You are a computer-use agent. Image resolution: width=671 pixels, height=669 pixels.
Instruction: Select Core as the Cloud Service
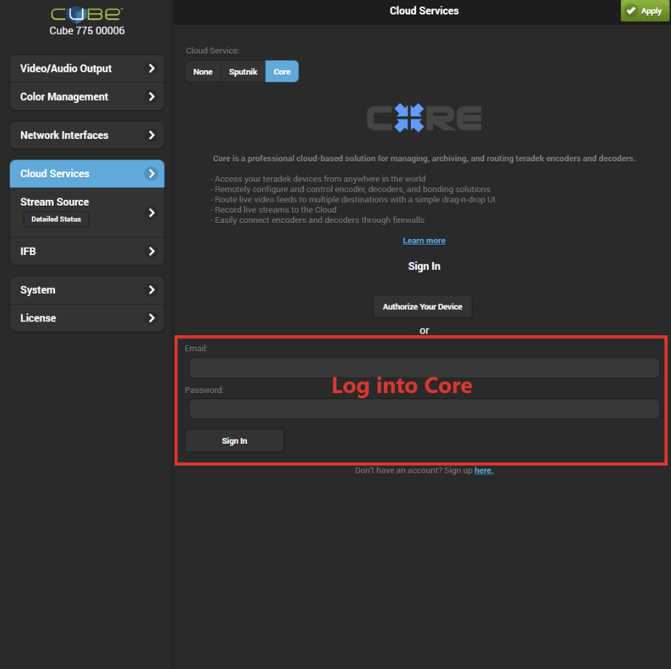282,71
